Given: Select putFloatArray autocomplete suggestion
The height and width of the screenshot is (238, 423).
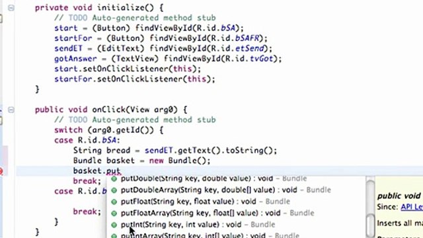Looking at the screenshot, I should pos(217,213).
